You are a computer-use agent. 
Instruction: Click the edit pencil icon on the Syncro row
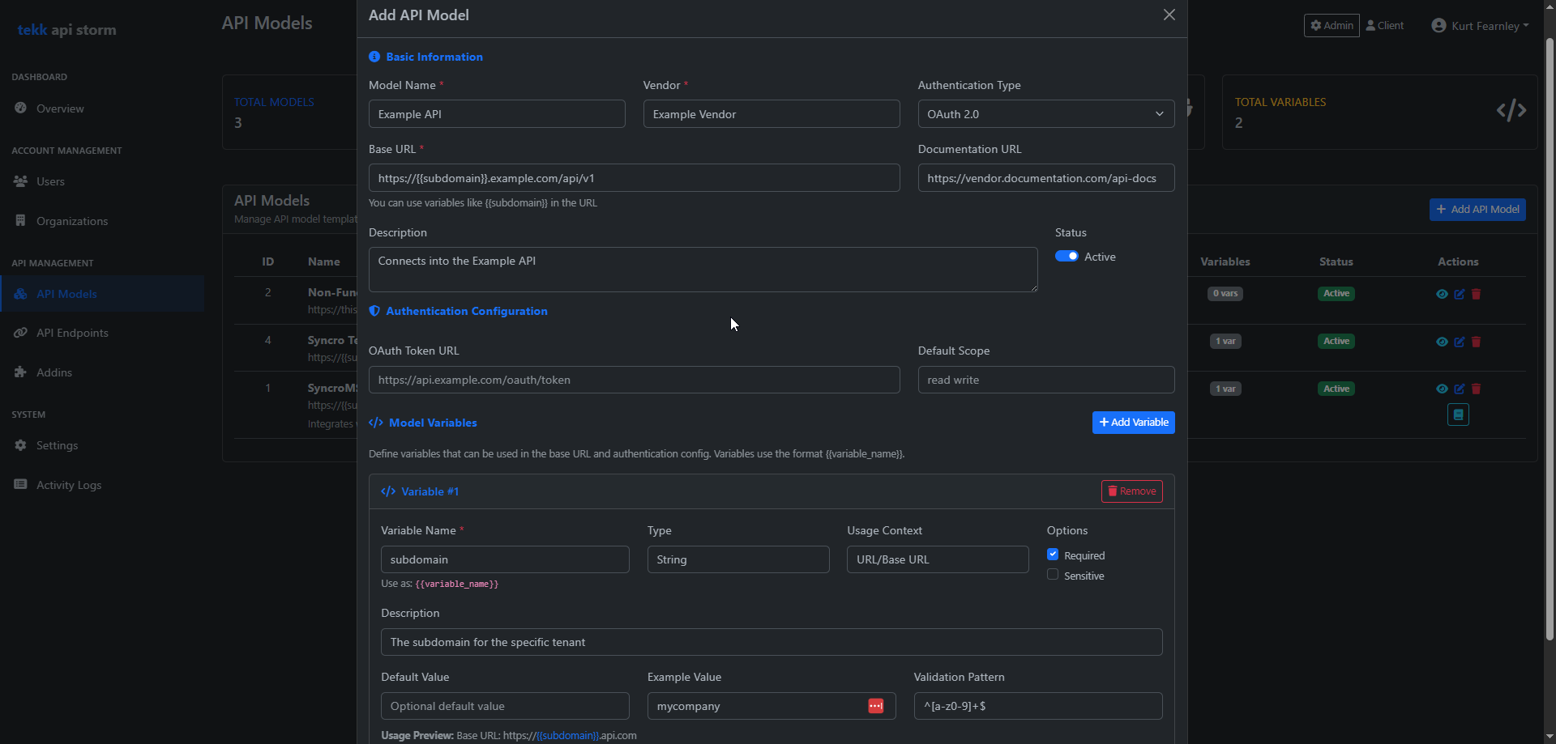[x=1459, y=342]
